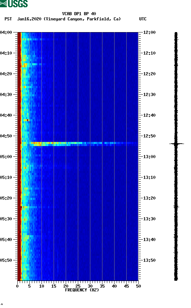
Task: Click the 13:10 UTC time label
Action: pyautogui.click(x=149, y=177)
